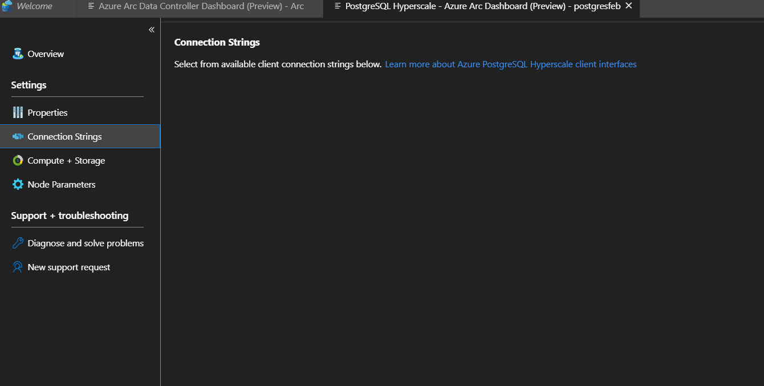Click the New support request person icon
Viewport: 764px width, 386px height.
[18, 267]
